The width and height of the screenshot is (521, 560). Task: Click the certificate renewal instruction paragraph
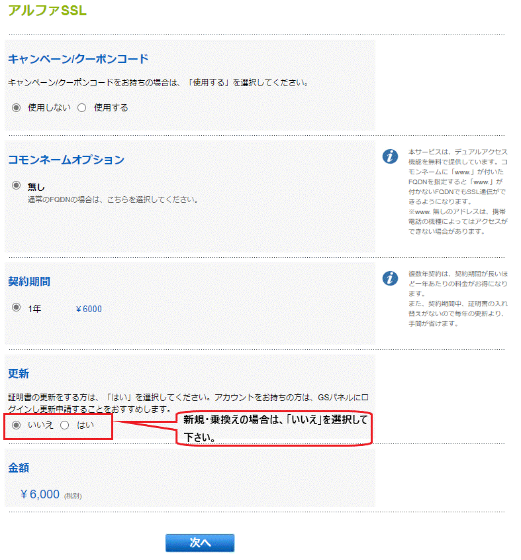[x=189, y=403]
